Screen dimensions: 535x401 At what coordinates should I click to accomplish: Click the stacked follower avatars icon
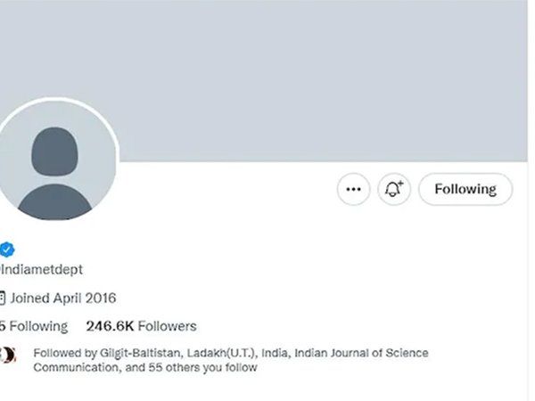(x=7, y=354)
